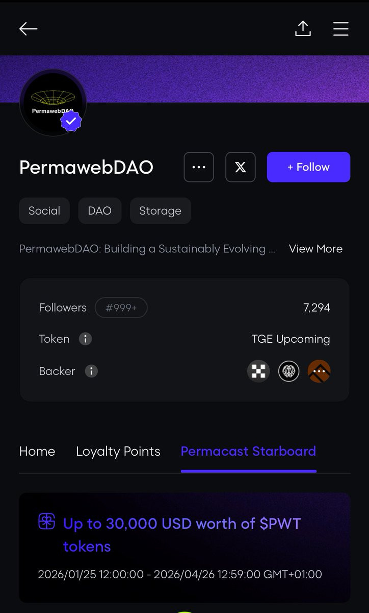The image size is (369, 613).
Task: Tap the back arrow icon
Action: pos(29,29)
